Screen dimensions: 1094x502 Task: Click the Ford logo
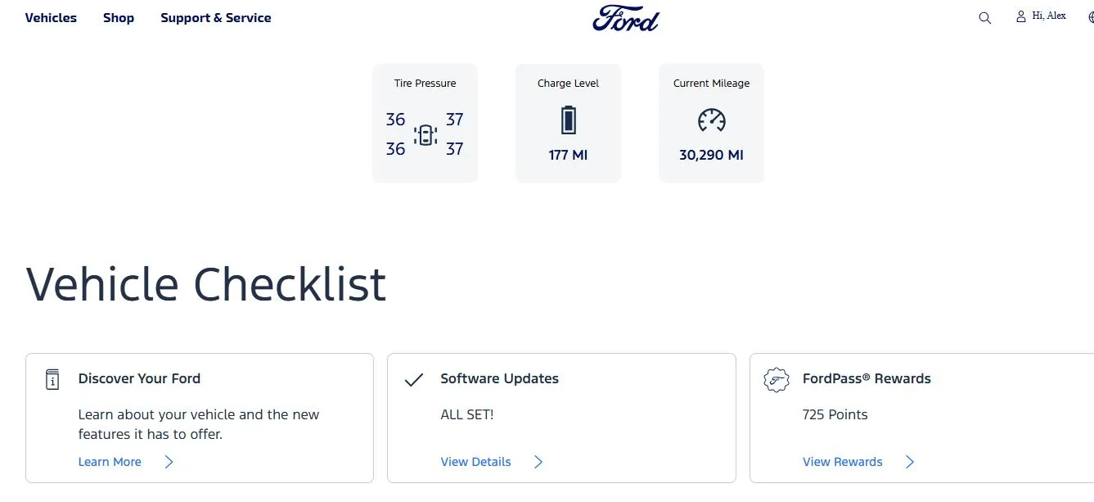pos(626,18)
